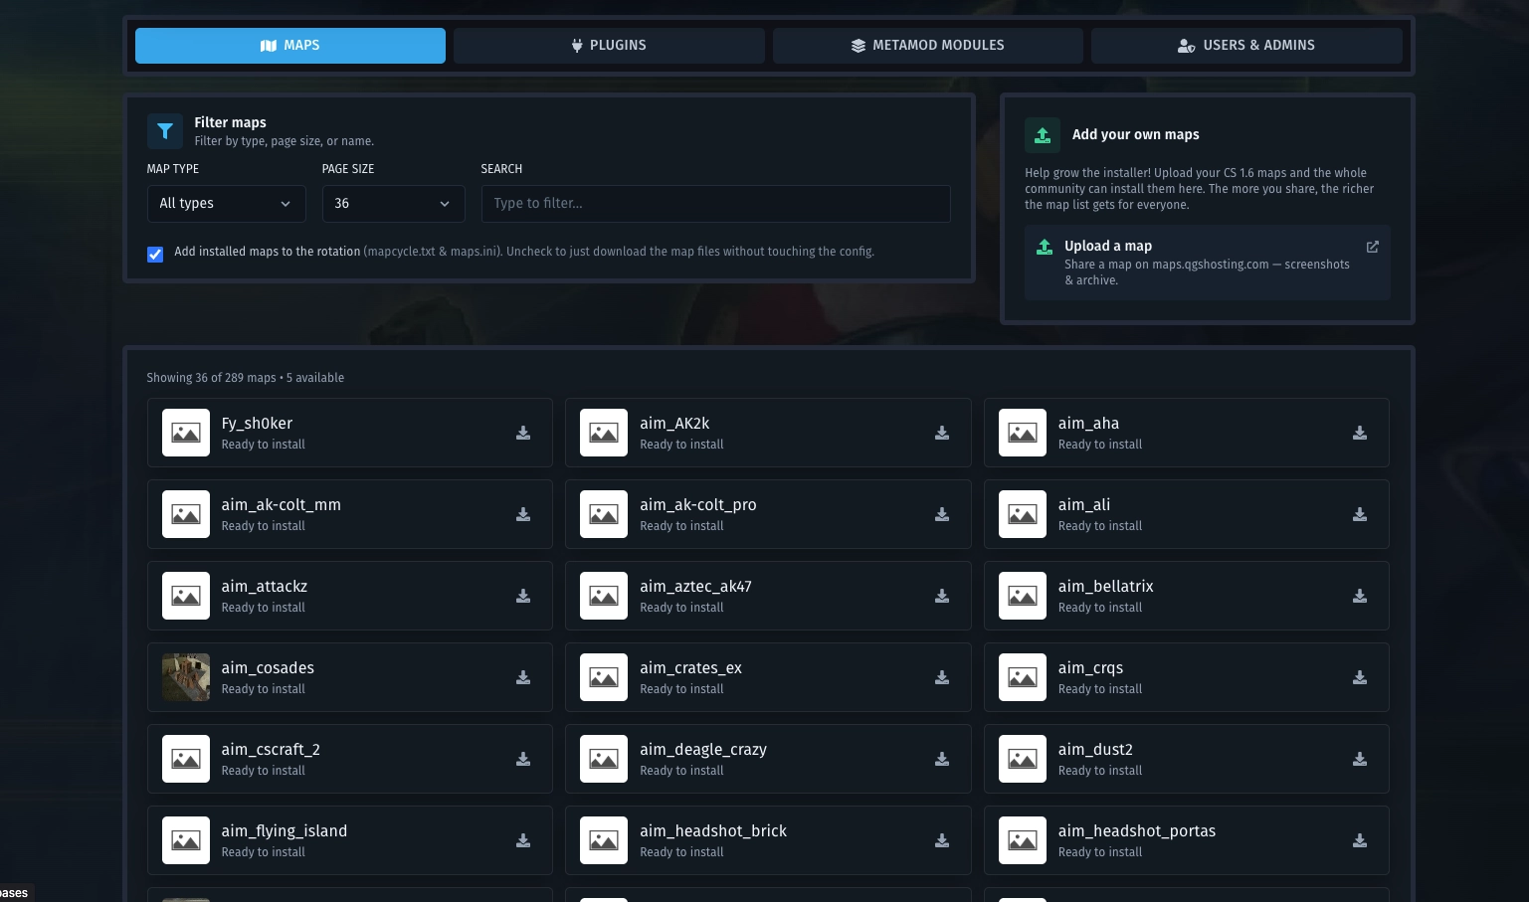Download the aim_dust2 map
This screenshot has height=902, width=1529.
(1360, 759)
